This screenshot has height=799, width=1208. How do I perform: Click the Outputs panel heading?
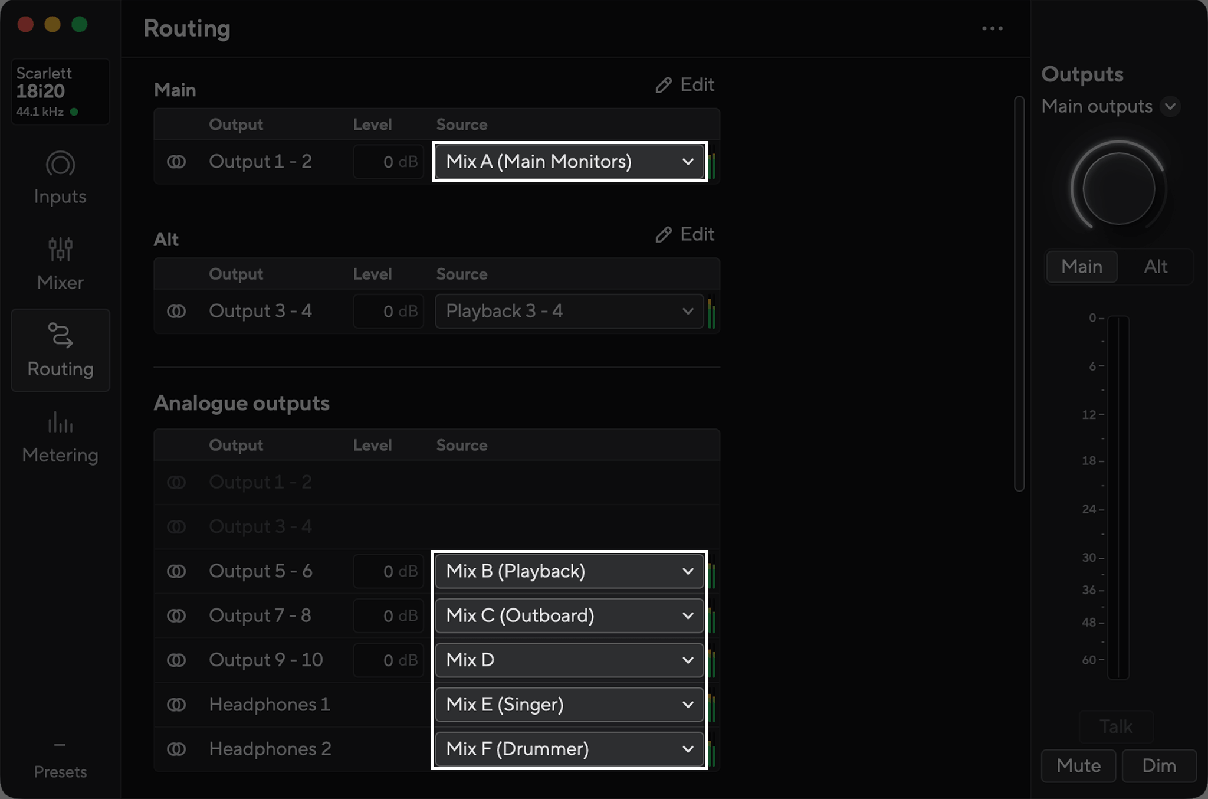[x=1082, y=74]
